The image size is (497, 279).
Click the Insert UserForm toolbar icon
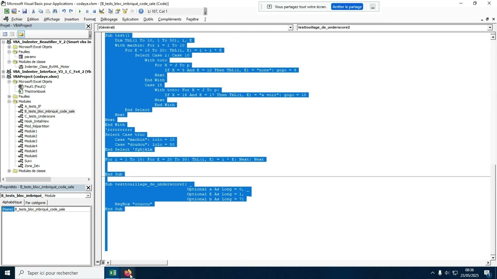[x=14, y=11]
